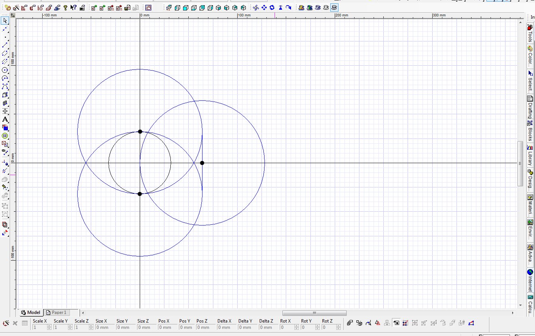
Task: Click the Rot Z input field
Action: pyautogui.click(x=329, y=327)
